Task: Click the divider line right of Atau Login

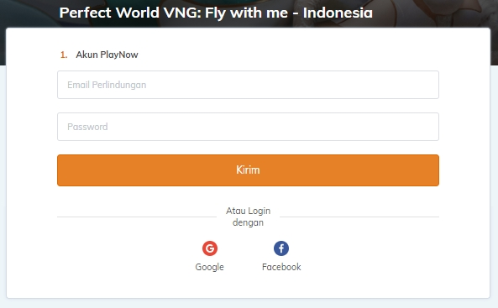Action: point(359,217)
